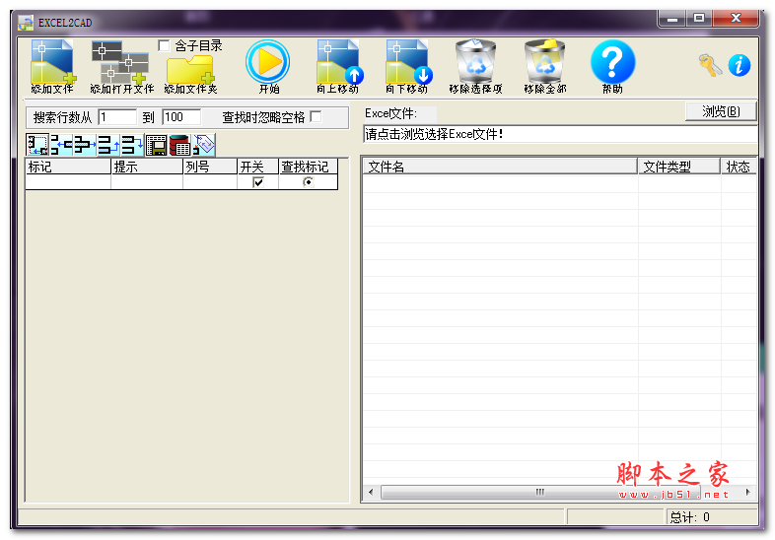Click the 移除全部 remove all trash icon

point(545,67)
